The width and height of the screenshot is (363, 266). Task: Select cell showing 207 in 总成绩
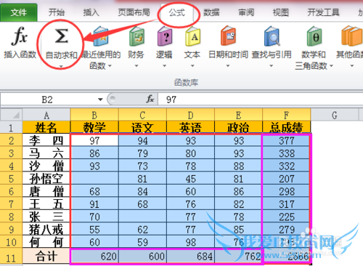click(286, 179)
